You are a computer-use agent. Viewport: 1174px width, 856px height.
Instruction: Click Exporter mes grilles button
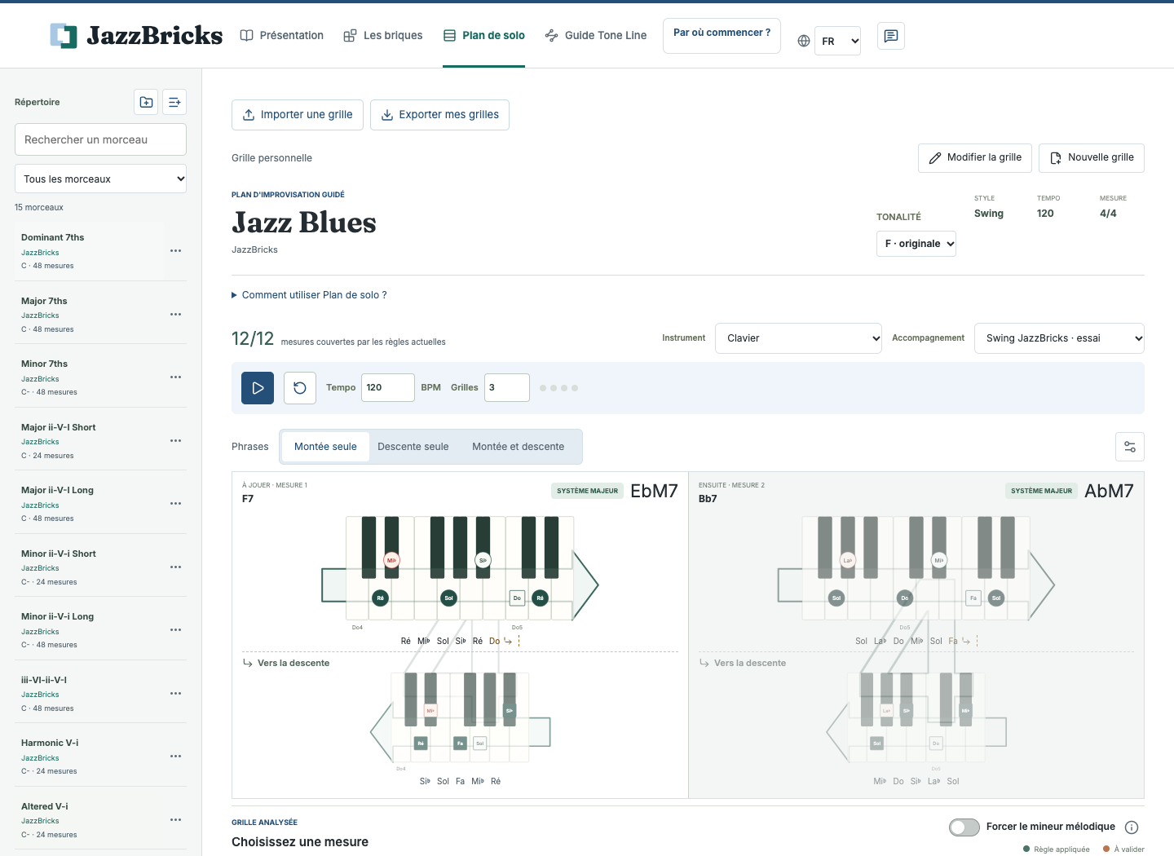(x=440, y=115)
